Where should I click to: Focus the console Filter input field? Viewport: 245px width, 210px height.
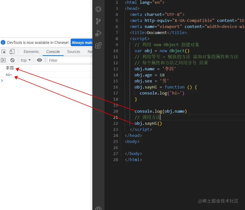70,60
